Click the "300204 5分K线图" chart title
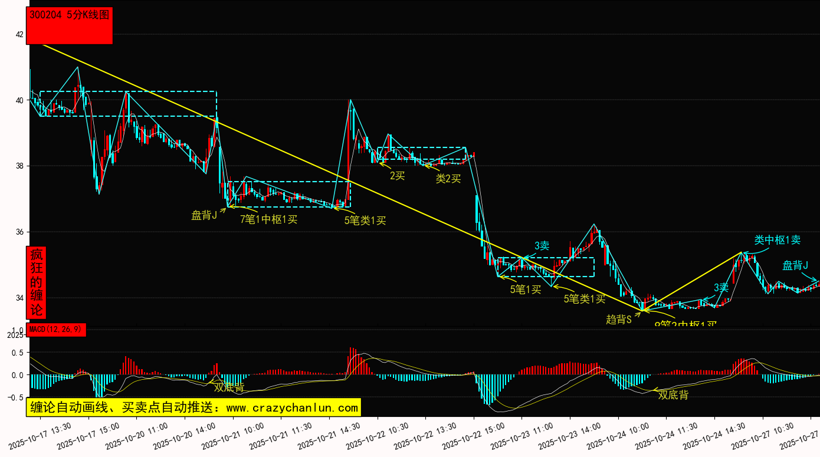The height and width of the screenshot is (457, 820). pyautogui.click(x=70, y=16)
